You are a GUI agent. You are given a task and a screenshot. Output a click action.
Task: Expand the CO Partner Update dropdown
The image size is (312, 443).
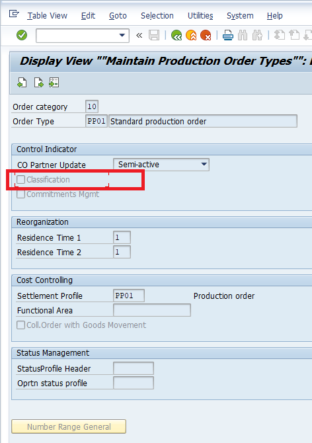(x=204, y=165)
